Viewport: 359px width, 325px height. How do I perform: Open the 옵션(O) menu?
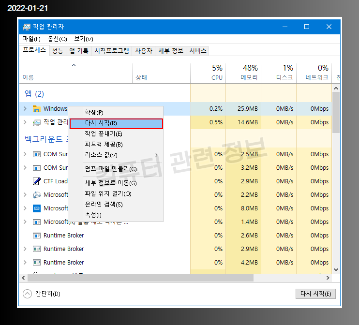coord(57,39)
